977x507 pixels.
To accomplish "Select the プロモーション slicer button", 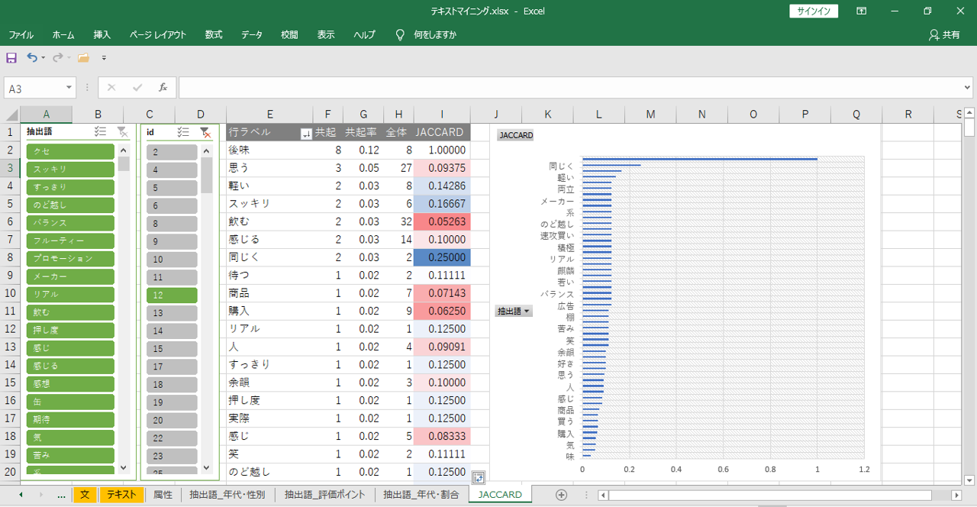I will [70, 259].
